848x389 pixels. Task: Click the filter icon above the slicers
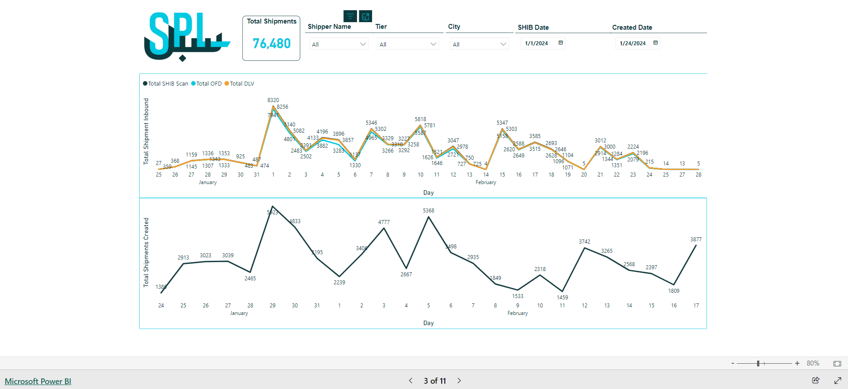point(350,16)
